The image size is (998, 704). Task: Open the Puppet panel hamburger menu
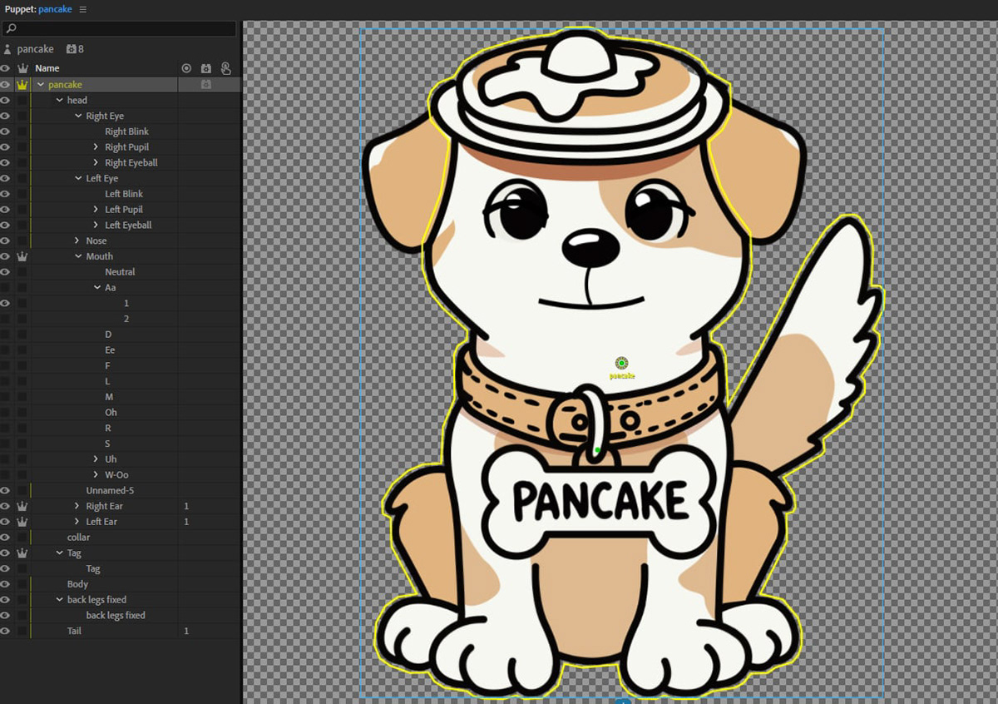[x=83, y=9]
